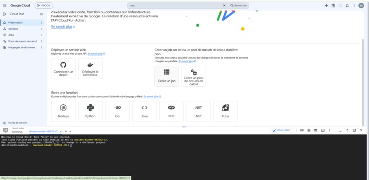This screenshot has width=369, height=180.
Task: Choose the PHP function card
Action: tap(171, 111)
